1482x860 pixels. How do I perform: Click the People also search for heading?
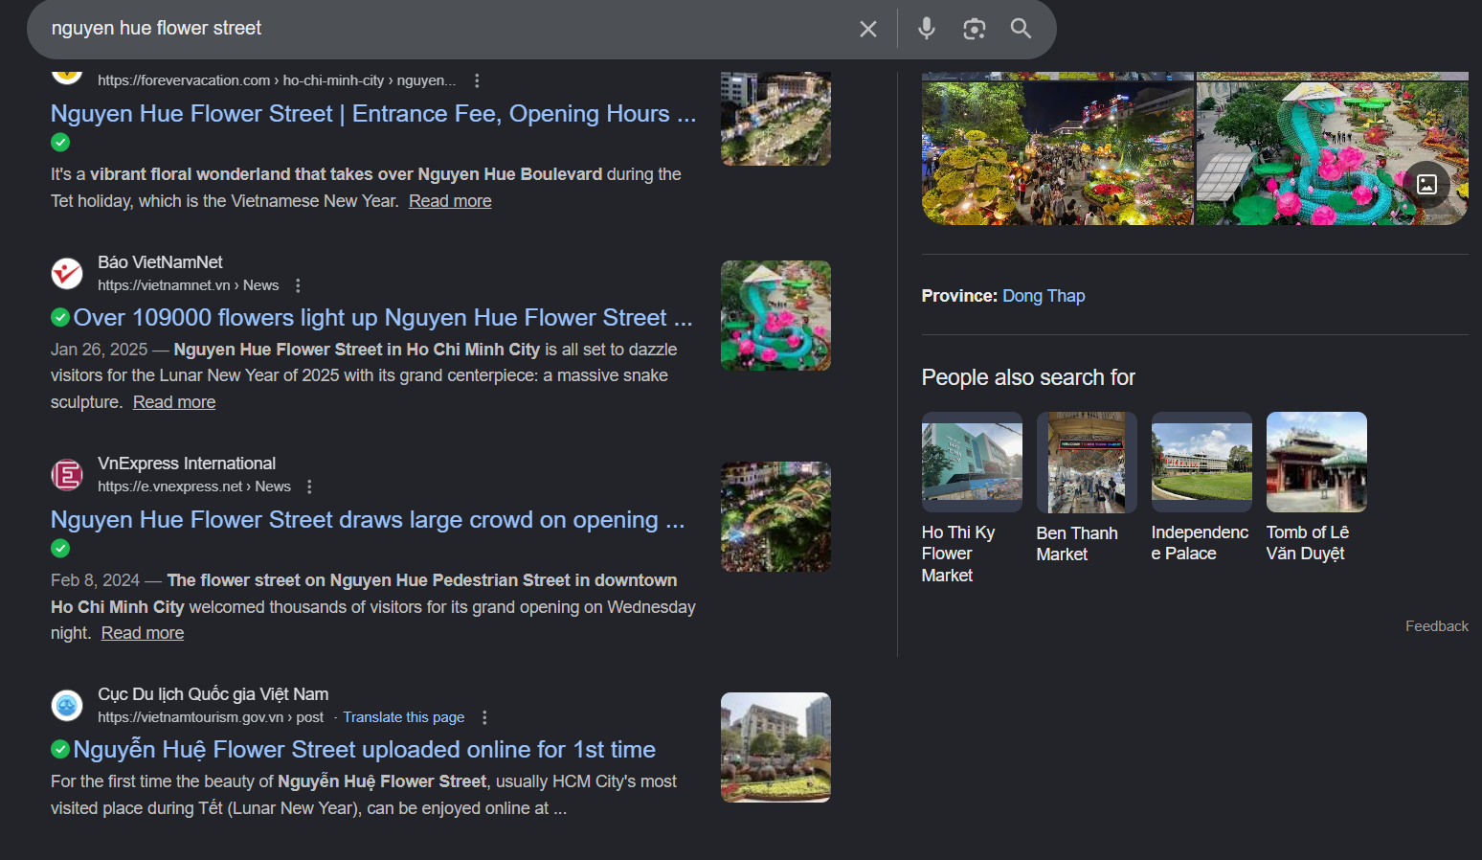pos(1028,378)
